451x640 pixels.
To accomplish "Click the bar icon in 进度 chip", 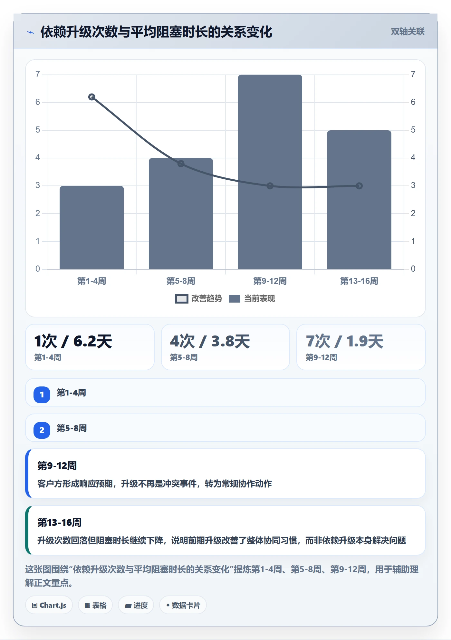I will (128, 606).
